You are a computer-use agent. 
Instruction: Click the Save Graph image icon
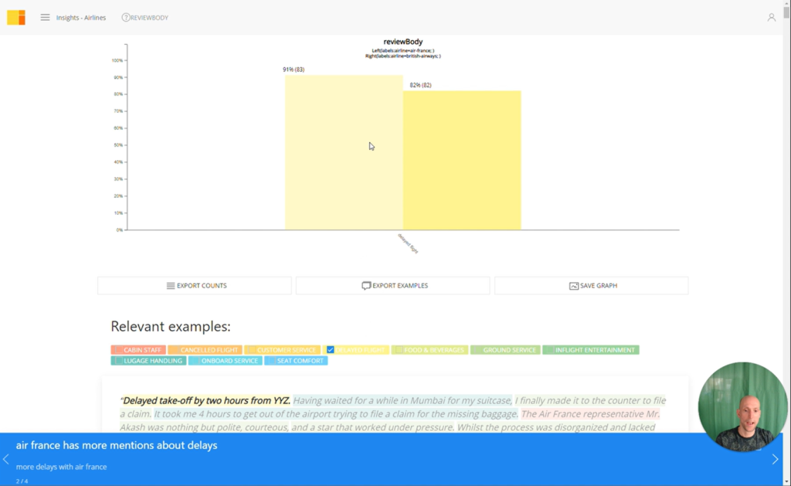pos(574,286)
